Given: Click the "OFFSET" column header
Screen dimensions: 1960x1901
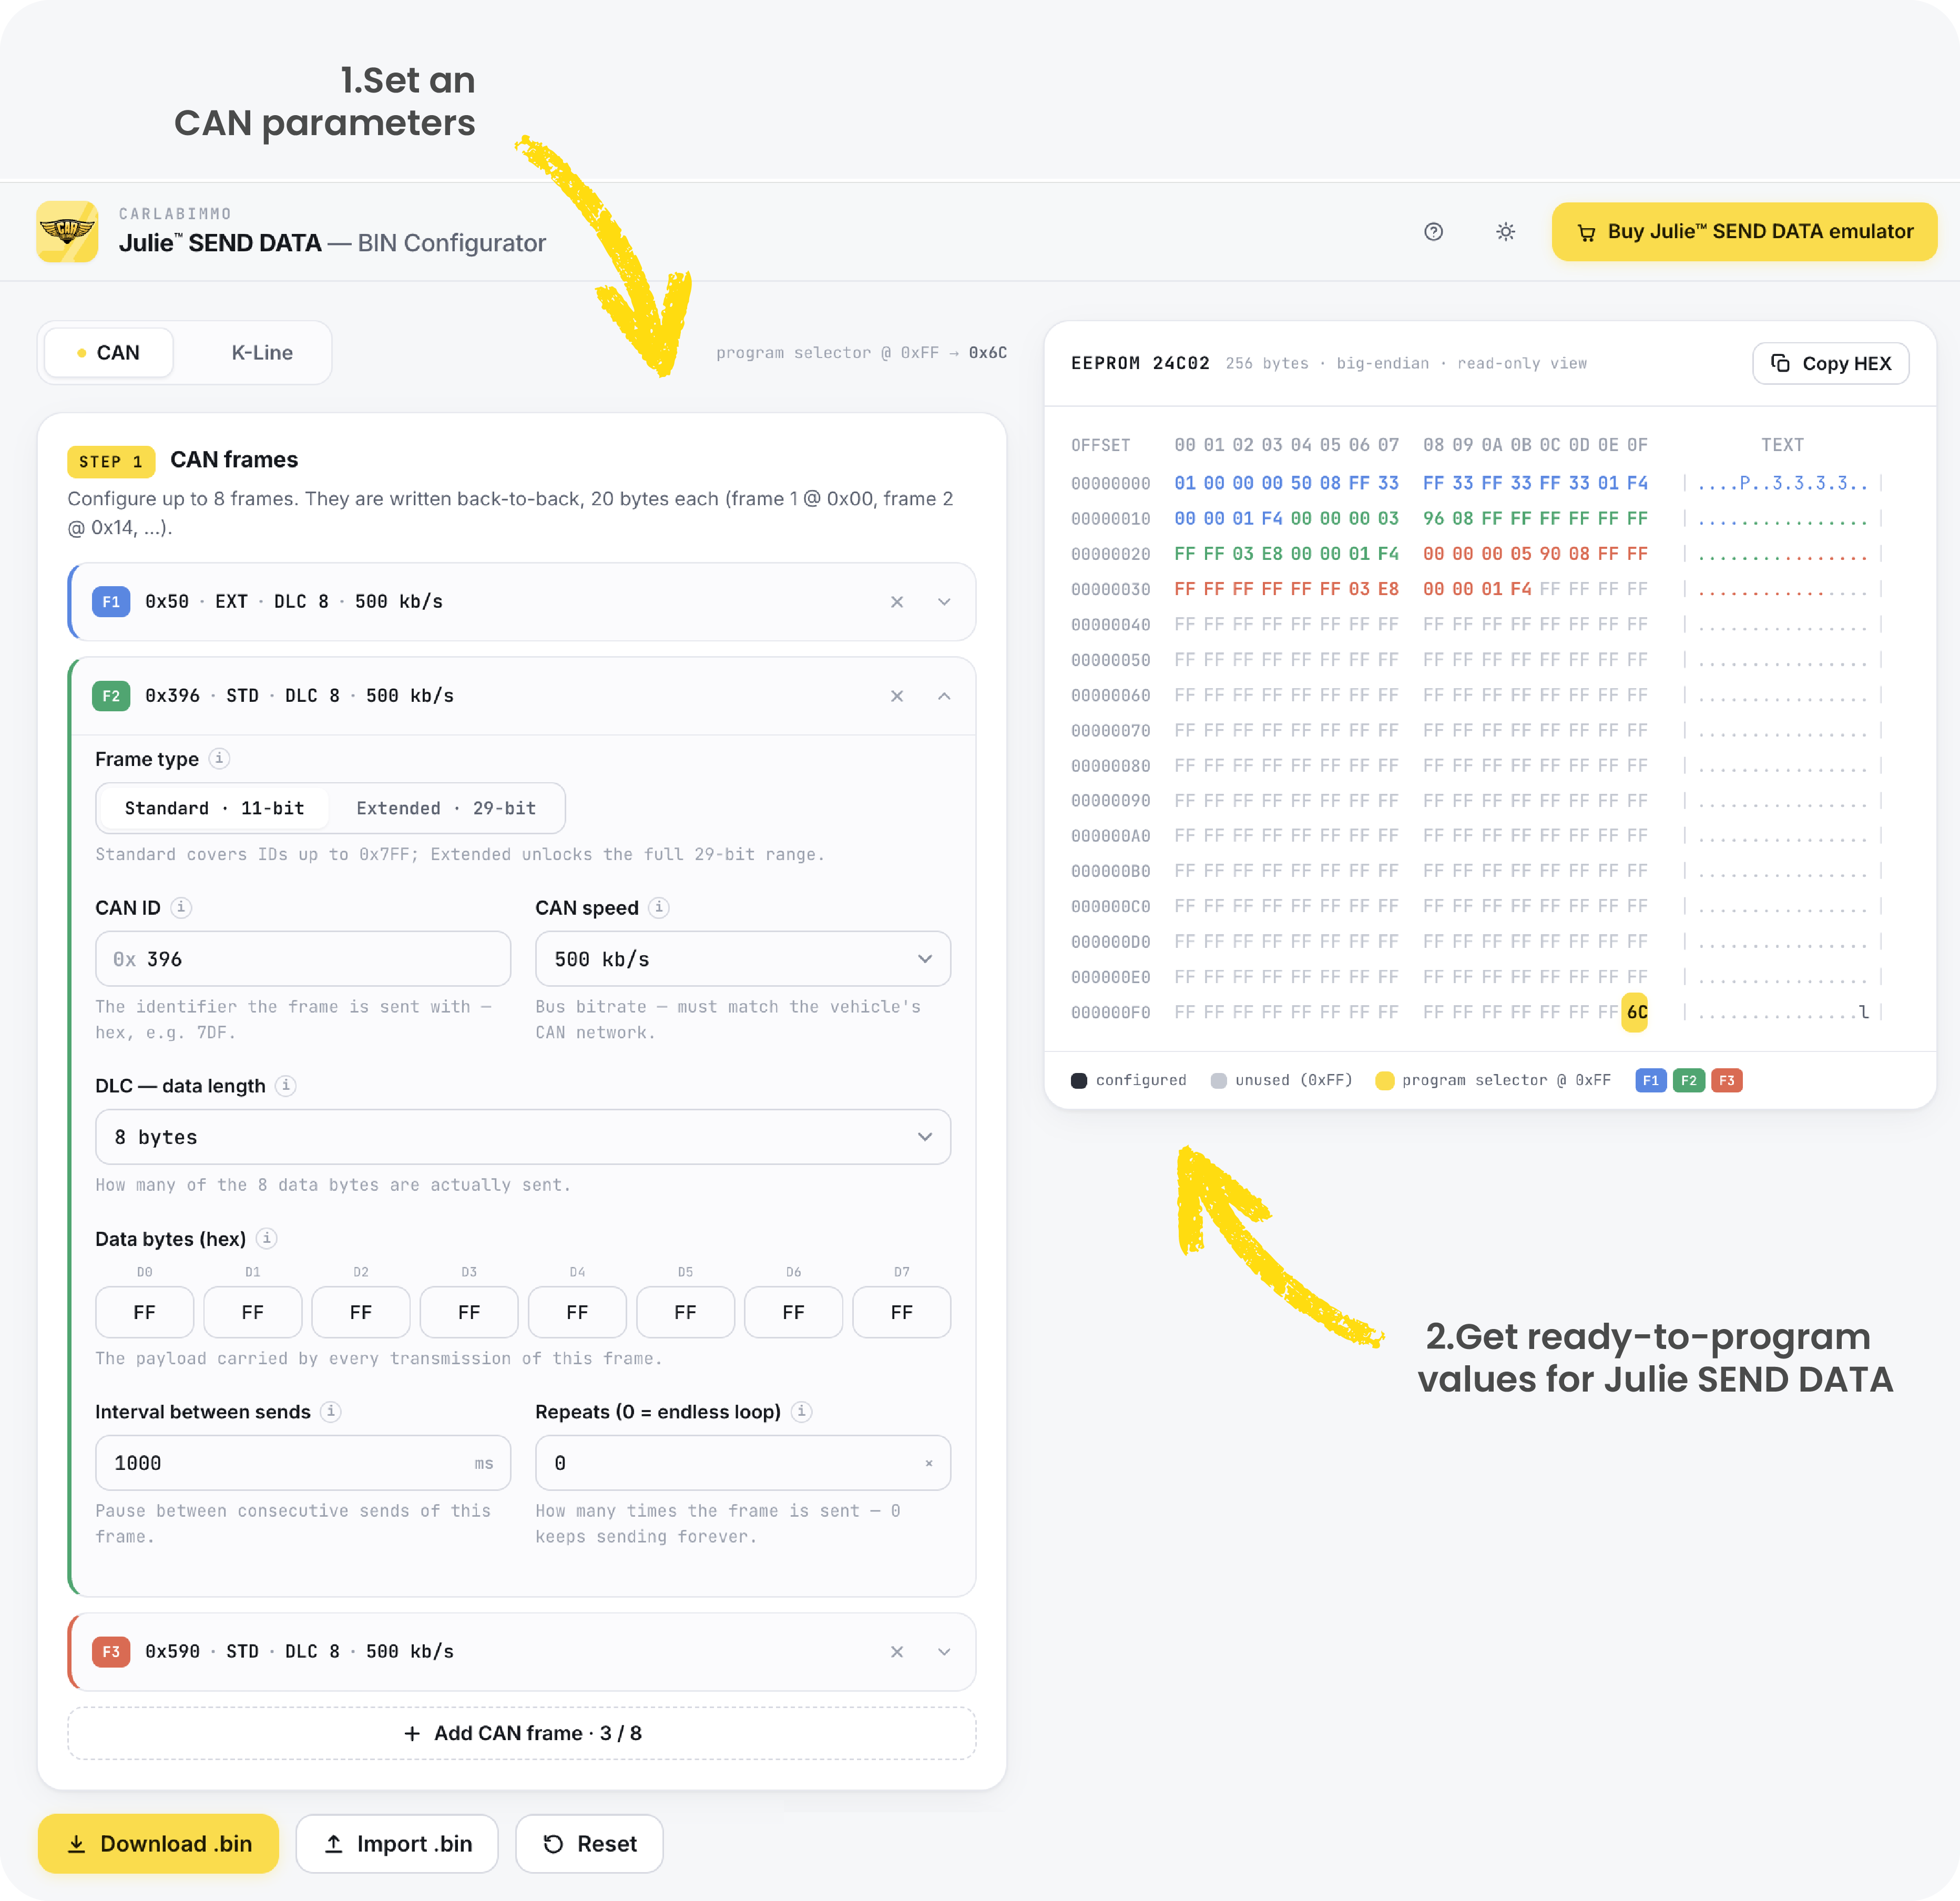Looking at the screenshot, I should coord(1100,445).
